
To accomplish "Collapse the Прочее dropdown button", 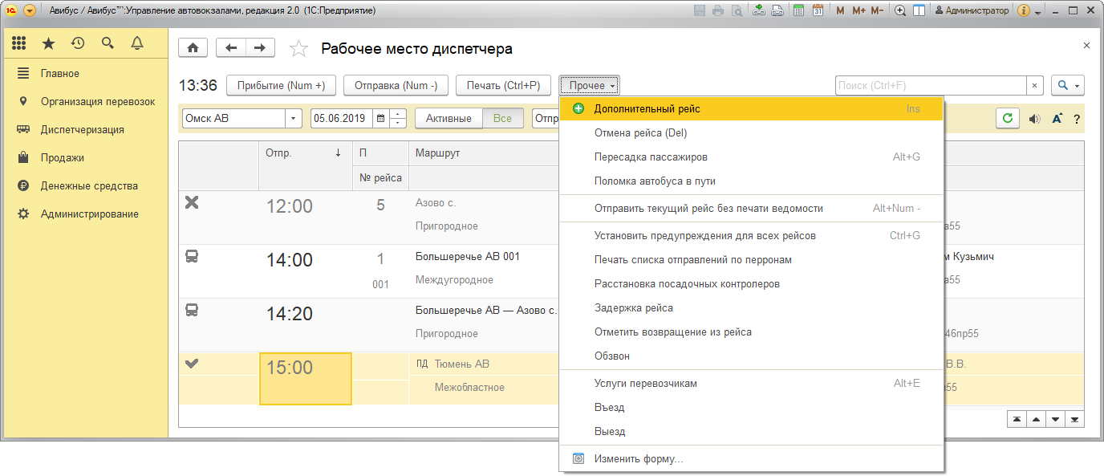I will (x=589, y=85).
